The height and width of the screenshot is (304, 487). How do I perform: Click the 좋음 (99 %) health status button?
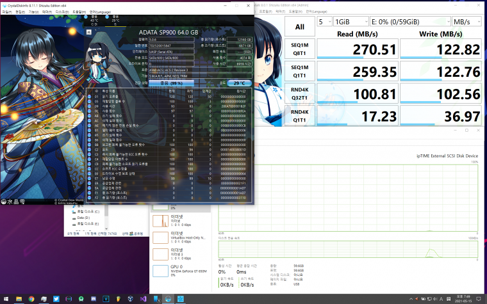click(172, 83)
